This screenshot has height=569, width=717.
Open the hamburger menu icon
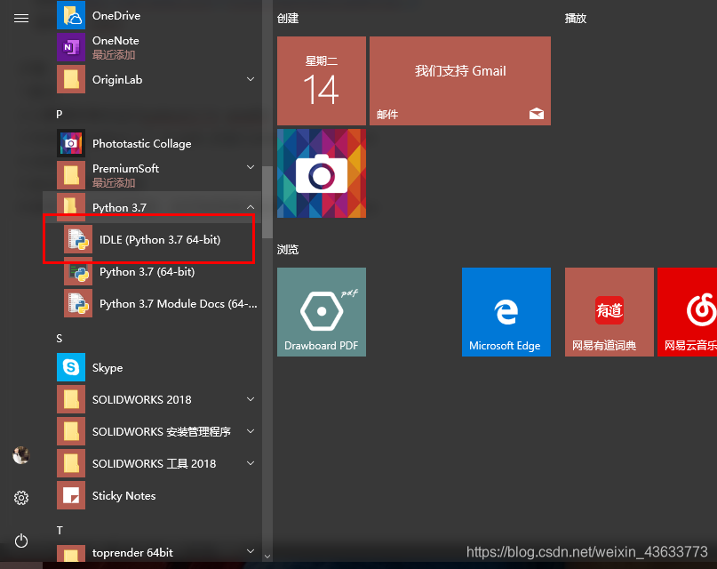pyautogui.click(x=21, y=19)
